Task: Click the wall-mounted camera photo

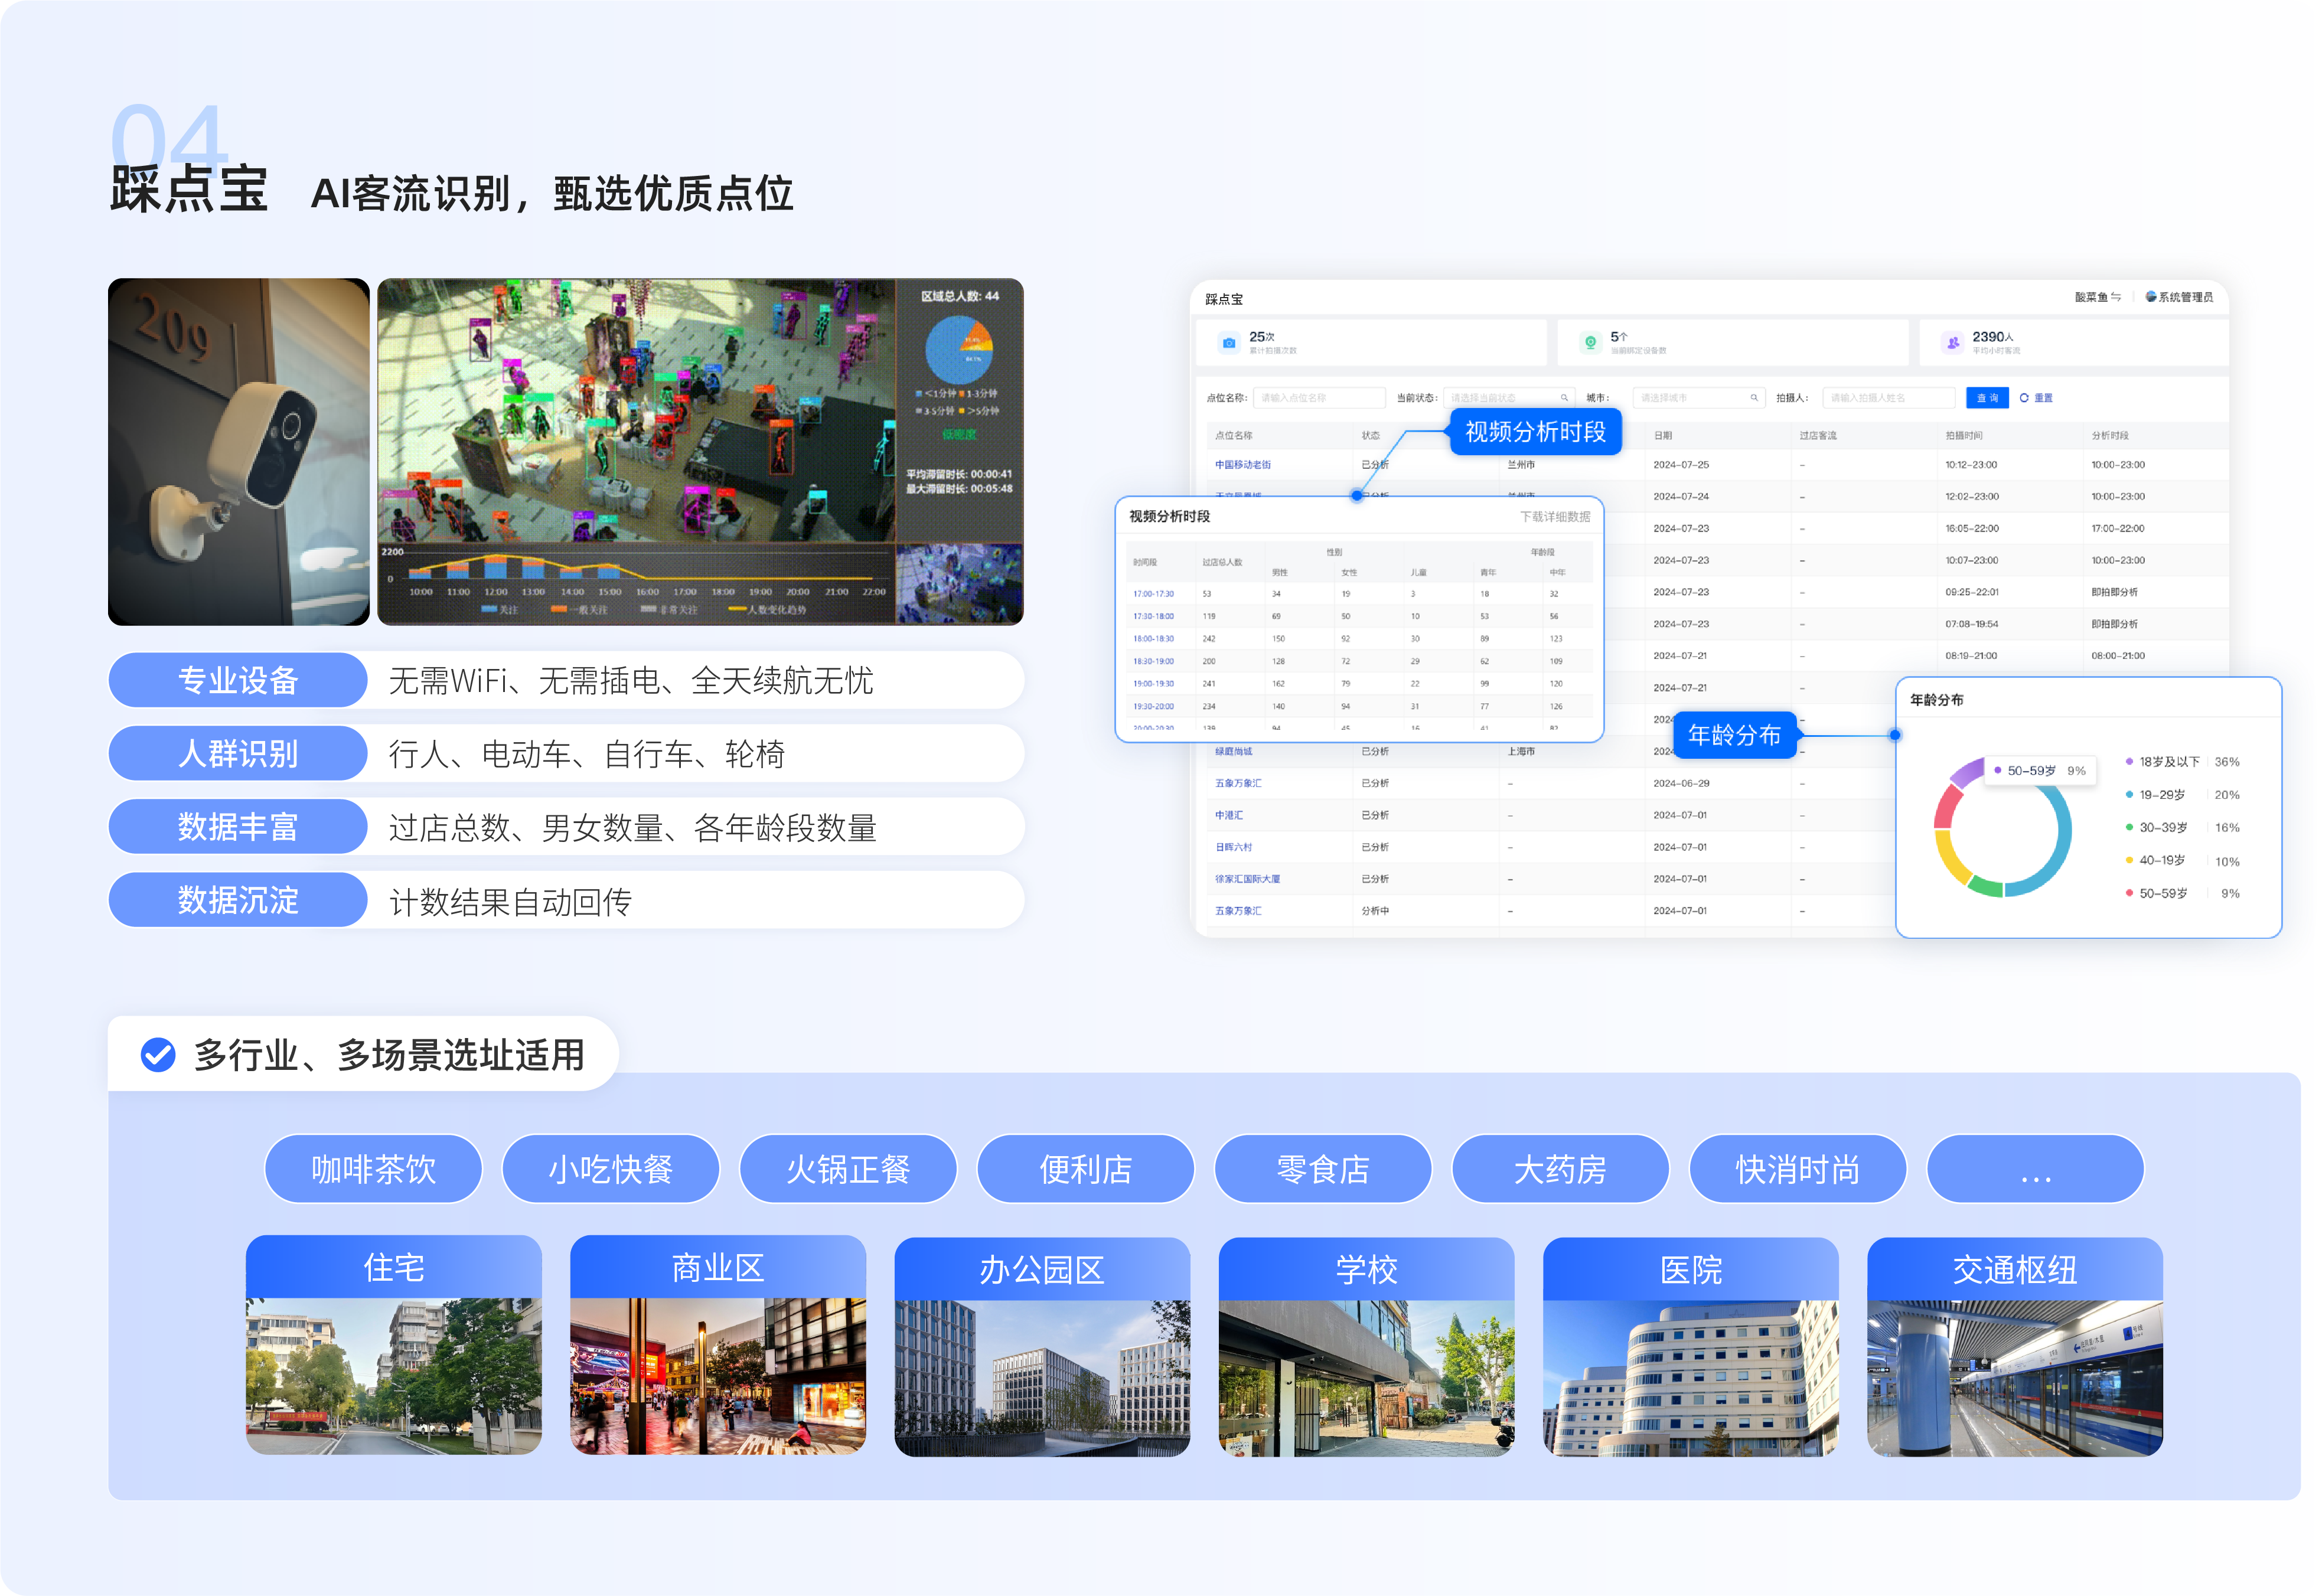Action: tap(239, 452)
